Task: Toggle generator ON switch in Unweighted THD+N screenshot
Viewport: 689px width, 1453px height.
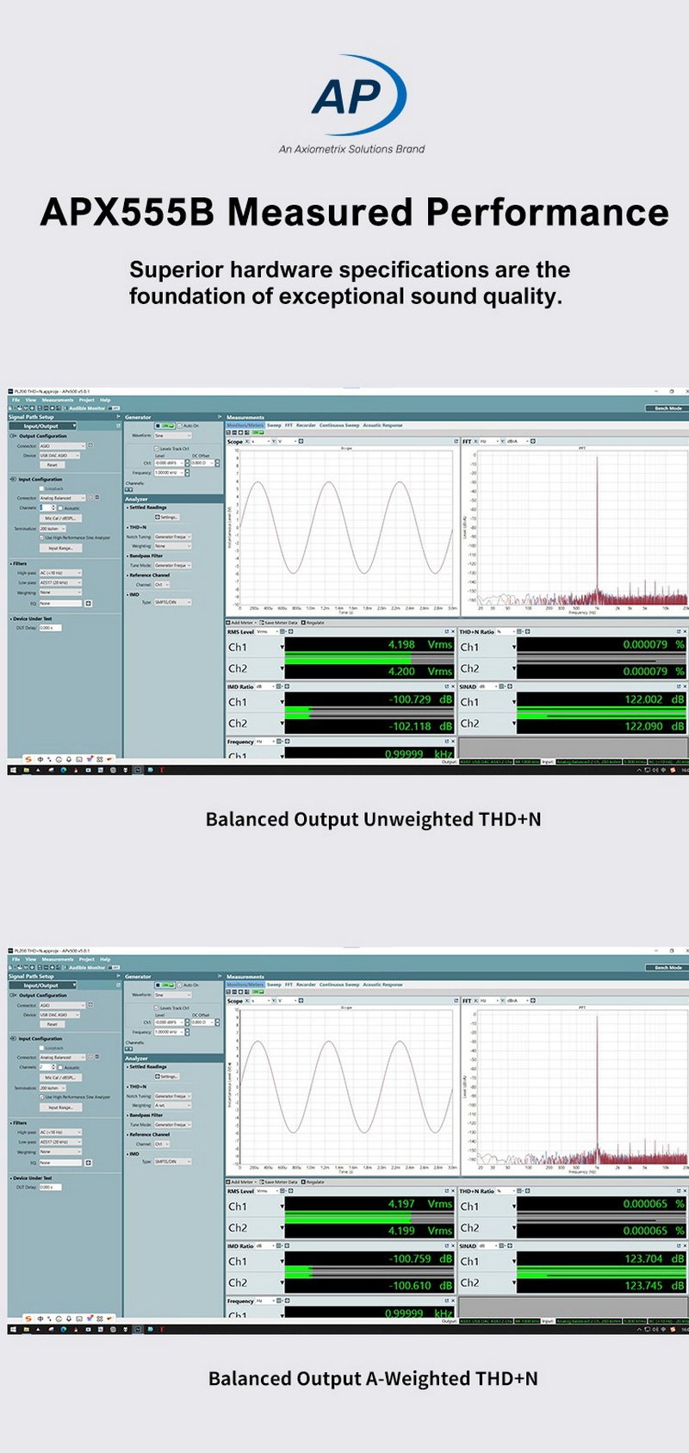Action: pyautogui.click(x=164, y=425)
